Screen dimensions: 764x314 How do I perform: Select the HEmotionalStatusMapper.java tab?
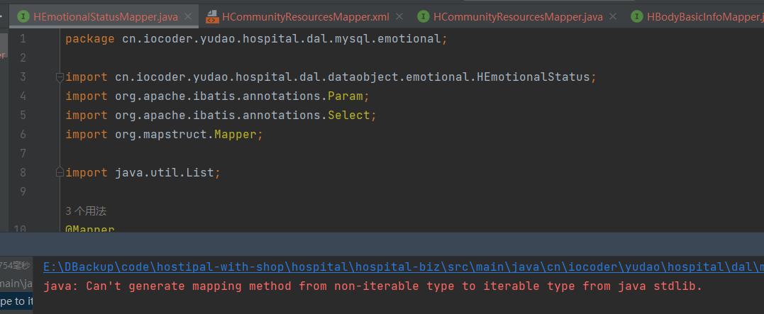(105, 16)
